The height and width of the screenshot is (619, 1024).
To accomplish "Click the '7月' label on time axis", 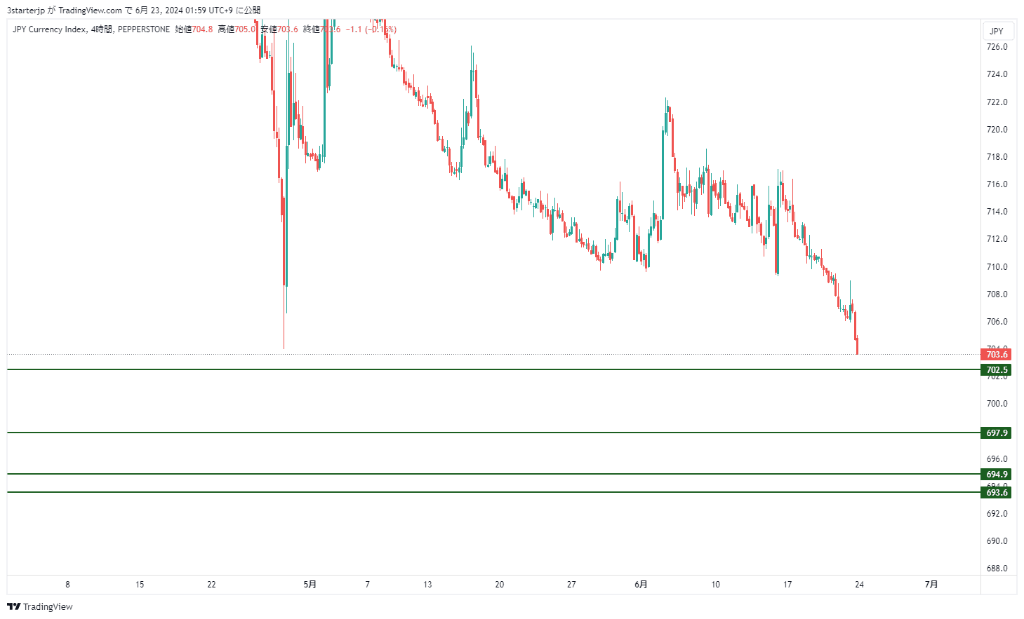I will click(931, 585).
